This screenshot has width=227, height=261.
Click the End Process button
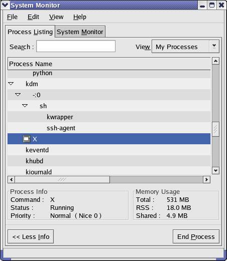click(196, 236)
